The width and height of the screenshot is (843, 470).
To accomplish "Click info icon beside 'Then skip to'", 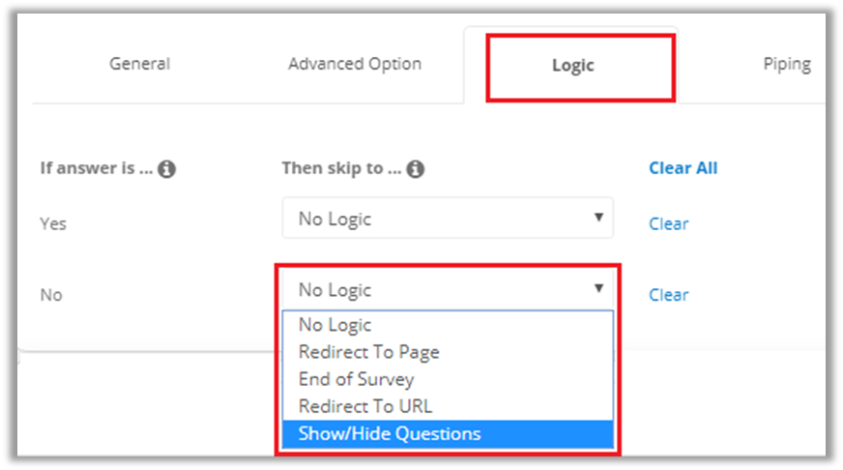I will tap(416, 169).
